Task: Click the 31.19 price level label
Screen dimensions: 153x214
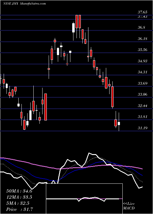Action: pyautogui.click(x=143, y=128)
